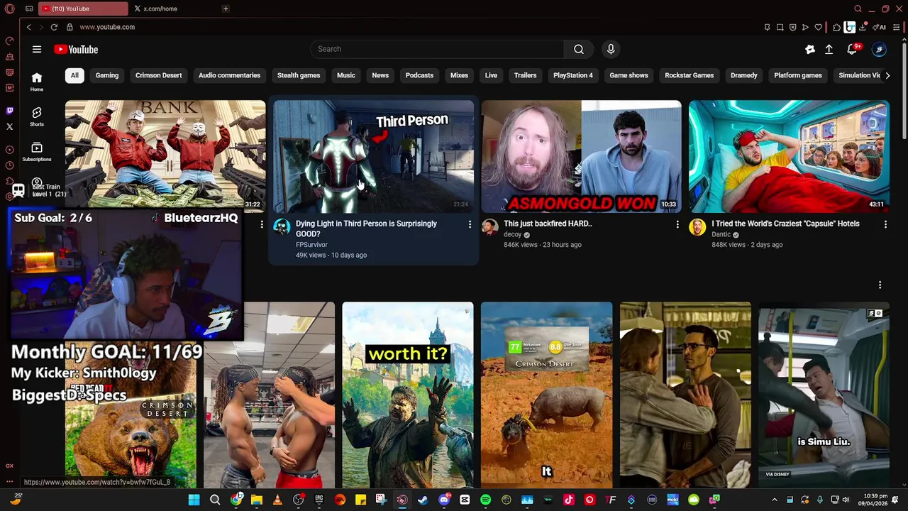Open 'Dying Light in Third Person' title
Screen dimensions: 908x511
pyautogui.click(x=366, y=229)
